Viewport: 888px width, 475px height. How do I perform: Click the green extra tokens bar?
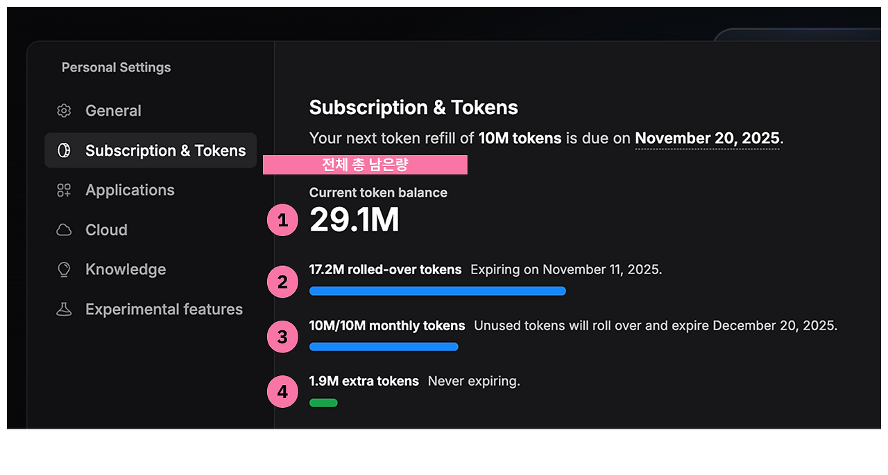[323, 403]
